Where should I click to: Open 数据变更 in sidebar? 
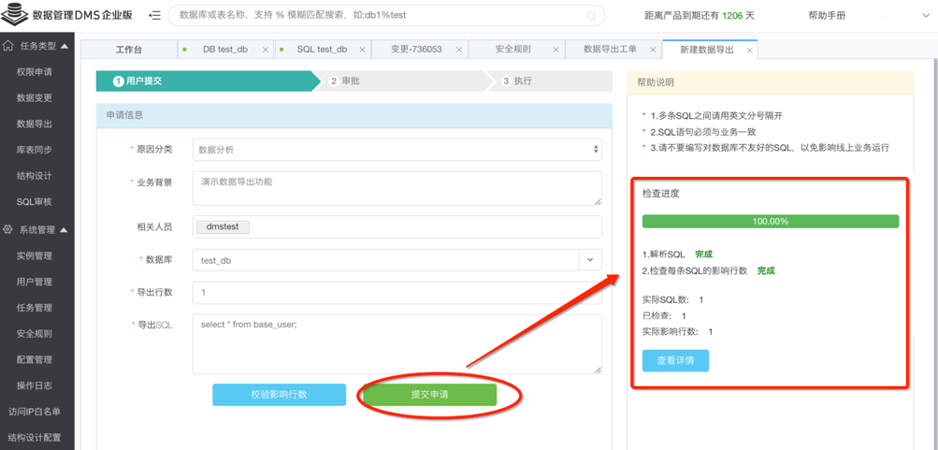34,97
